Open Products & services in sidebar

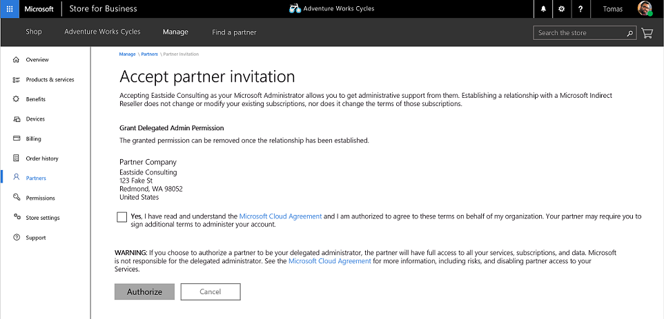click(50, 80)
